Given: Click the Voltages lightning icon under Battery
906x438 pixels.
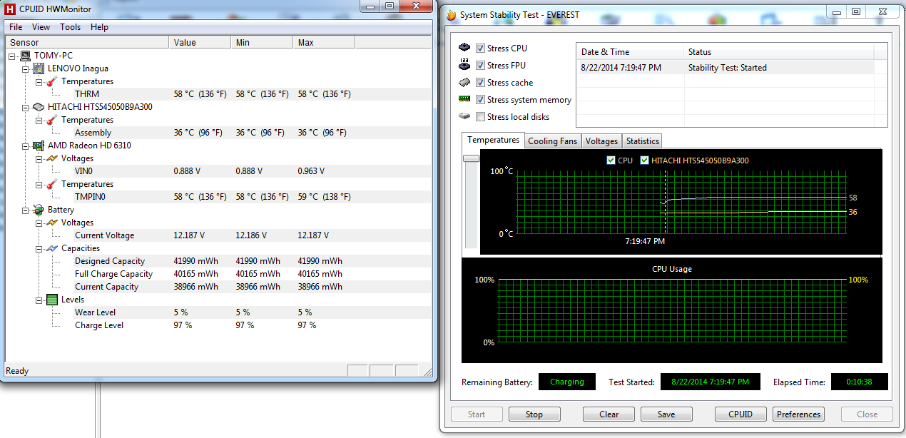Looking at the screenshot, I should pos(52,223).
